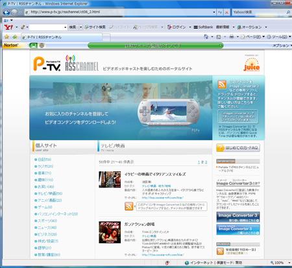Click the orange RSS icon in the blue banner
The image size is (292, 268).
(222, 84)
